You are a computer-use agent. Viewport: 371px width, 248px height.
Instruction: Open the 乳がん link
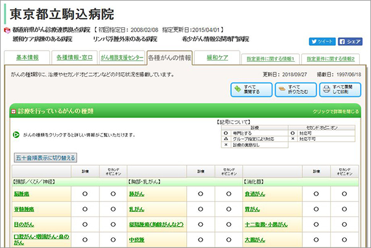coord(137,209)
